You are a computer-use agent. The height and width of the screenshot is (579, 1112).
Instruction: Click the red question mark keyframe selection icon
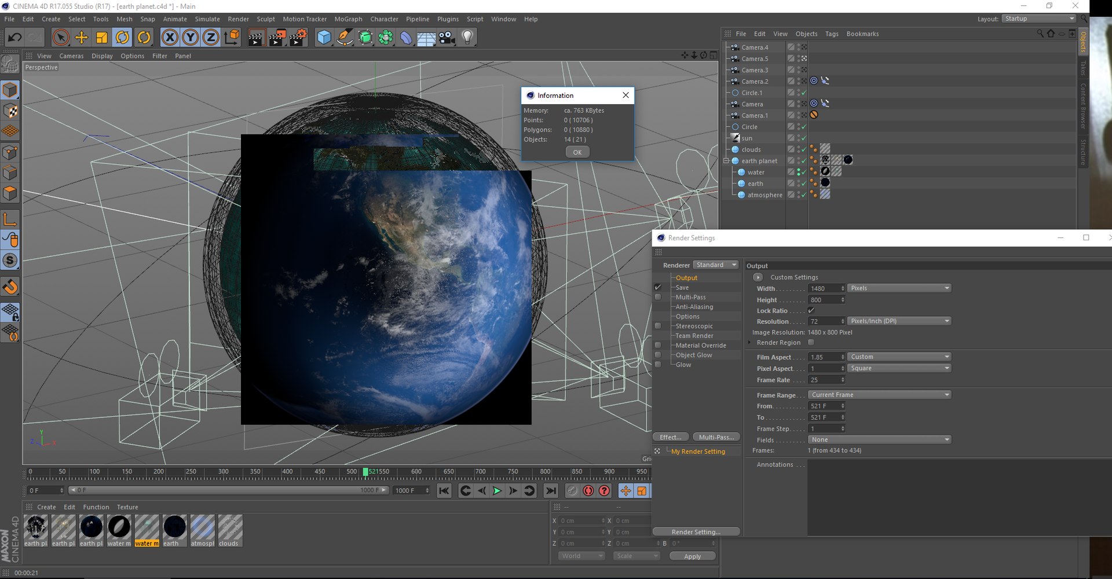coord(604,491)
